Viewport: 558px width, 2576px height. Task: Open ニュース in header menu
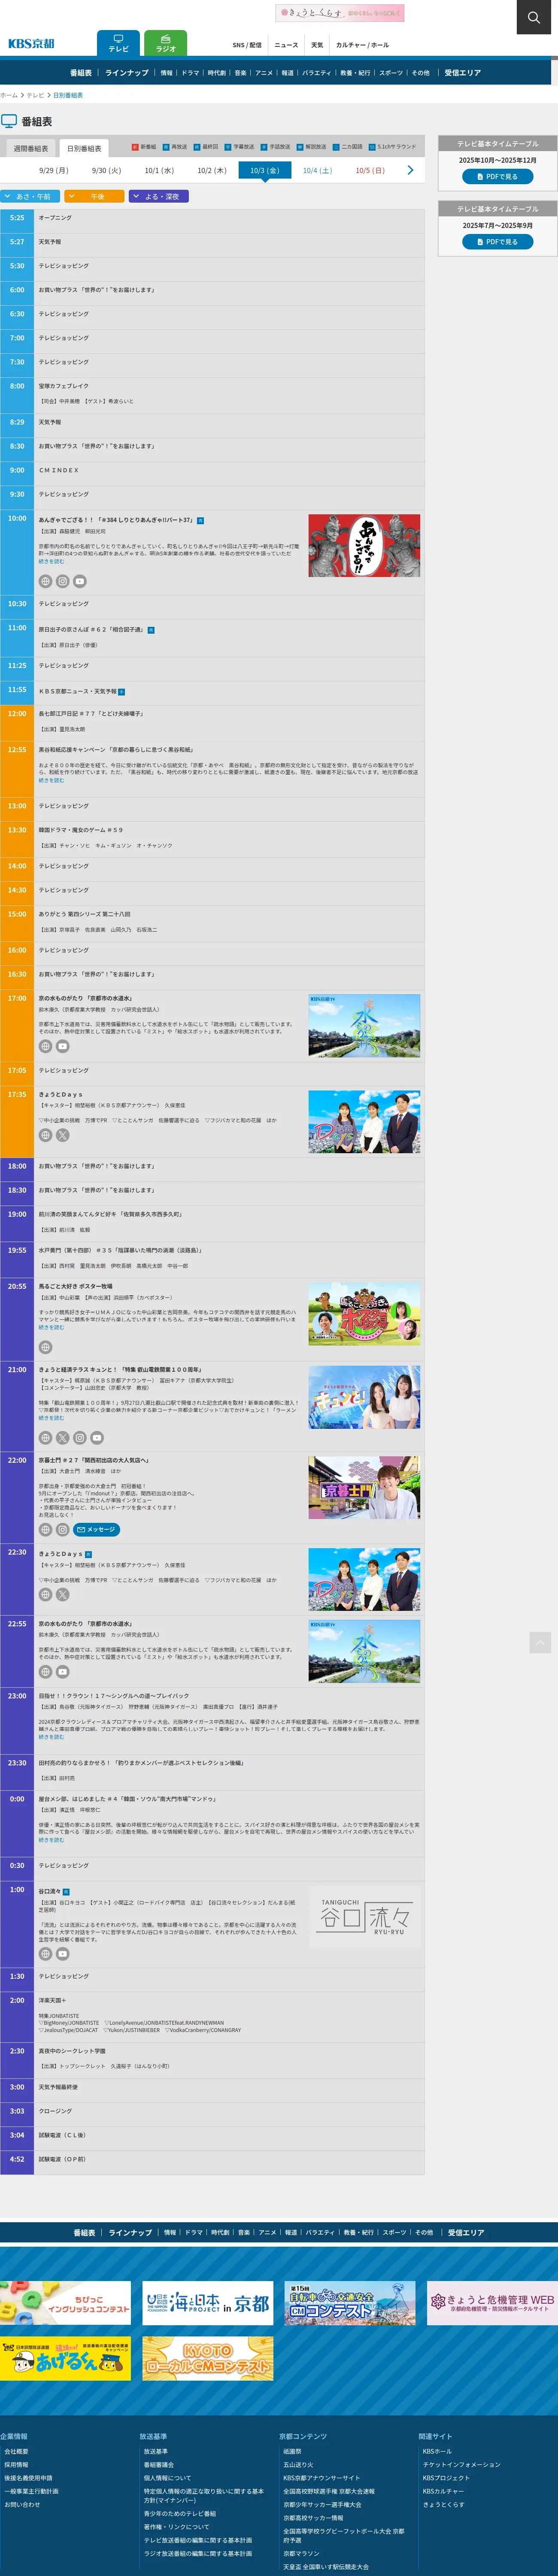point(286,45)
